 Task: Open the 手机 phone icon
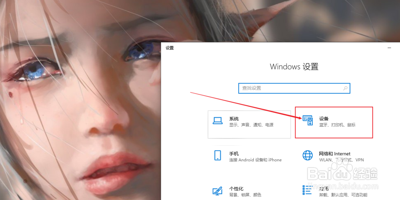coord(217,155)
